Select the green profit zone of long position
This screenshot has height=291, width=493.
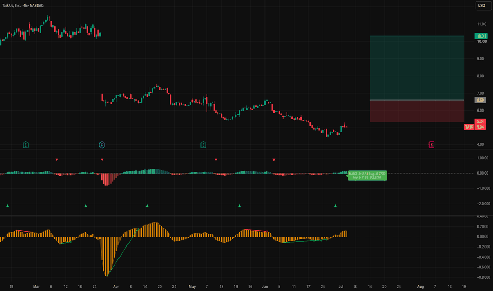(x=417, y=68)
